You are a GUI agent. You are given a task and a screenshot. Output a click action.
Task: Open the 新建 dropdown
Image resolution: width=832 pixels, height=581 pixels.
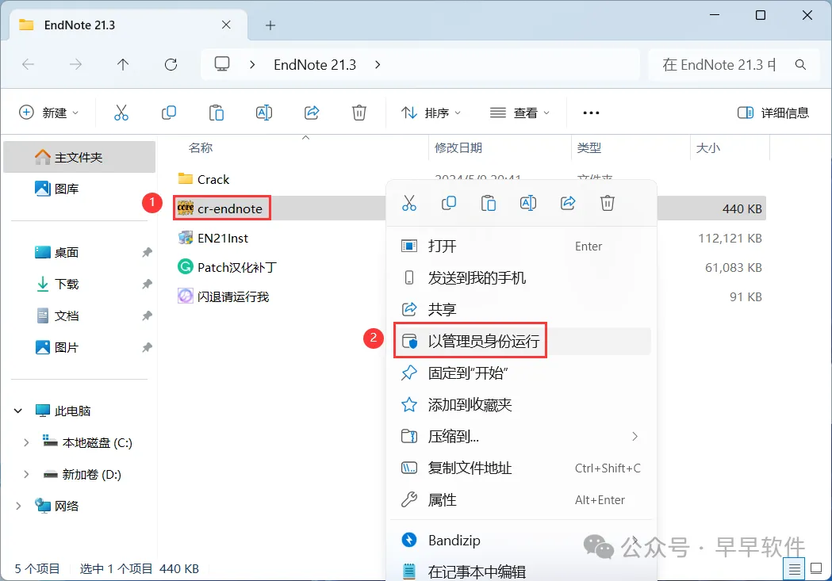tap(49, 113)
